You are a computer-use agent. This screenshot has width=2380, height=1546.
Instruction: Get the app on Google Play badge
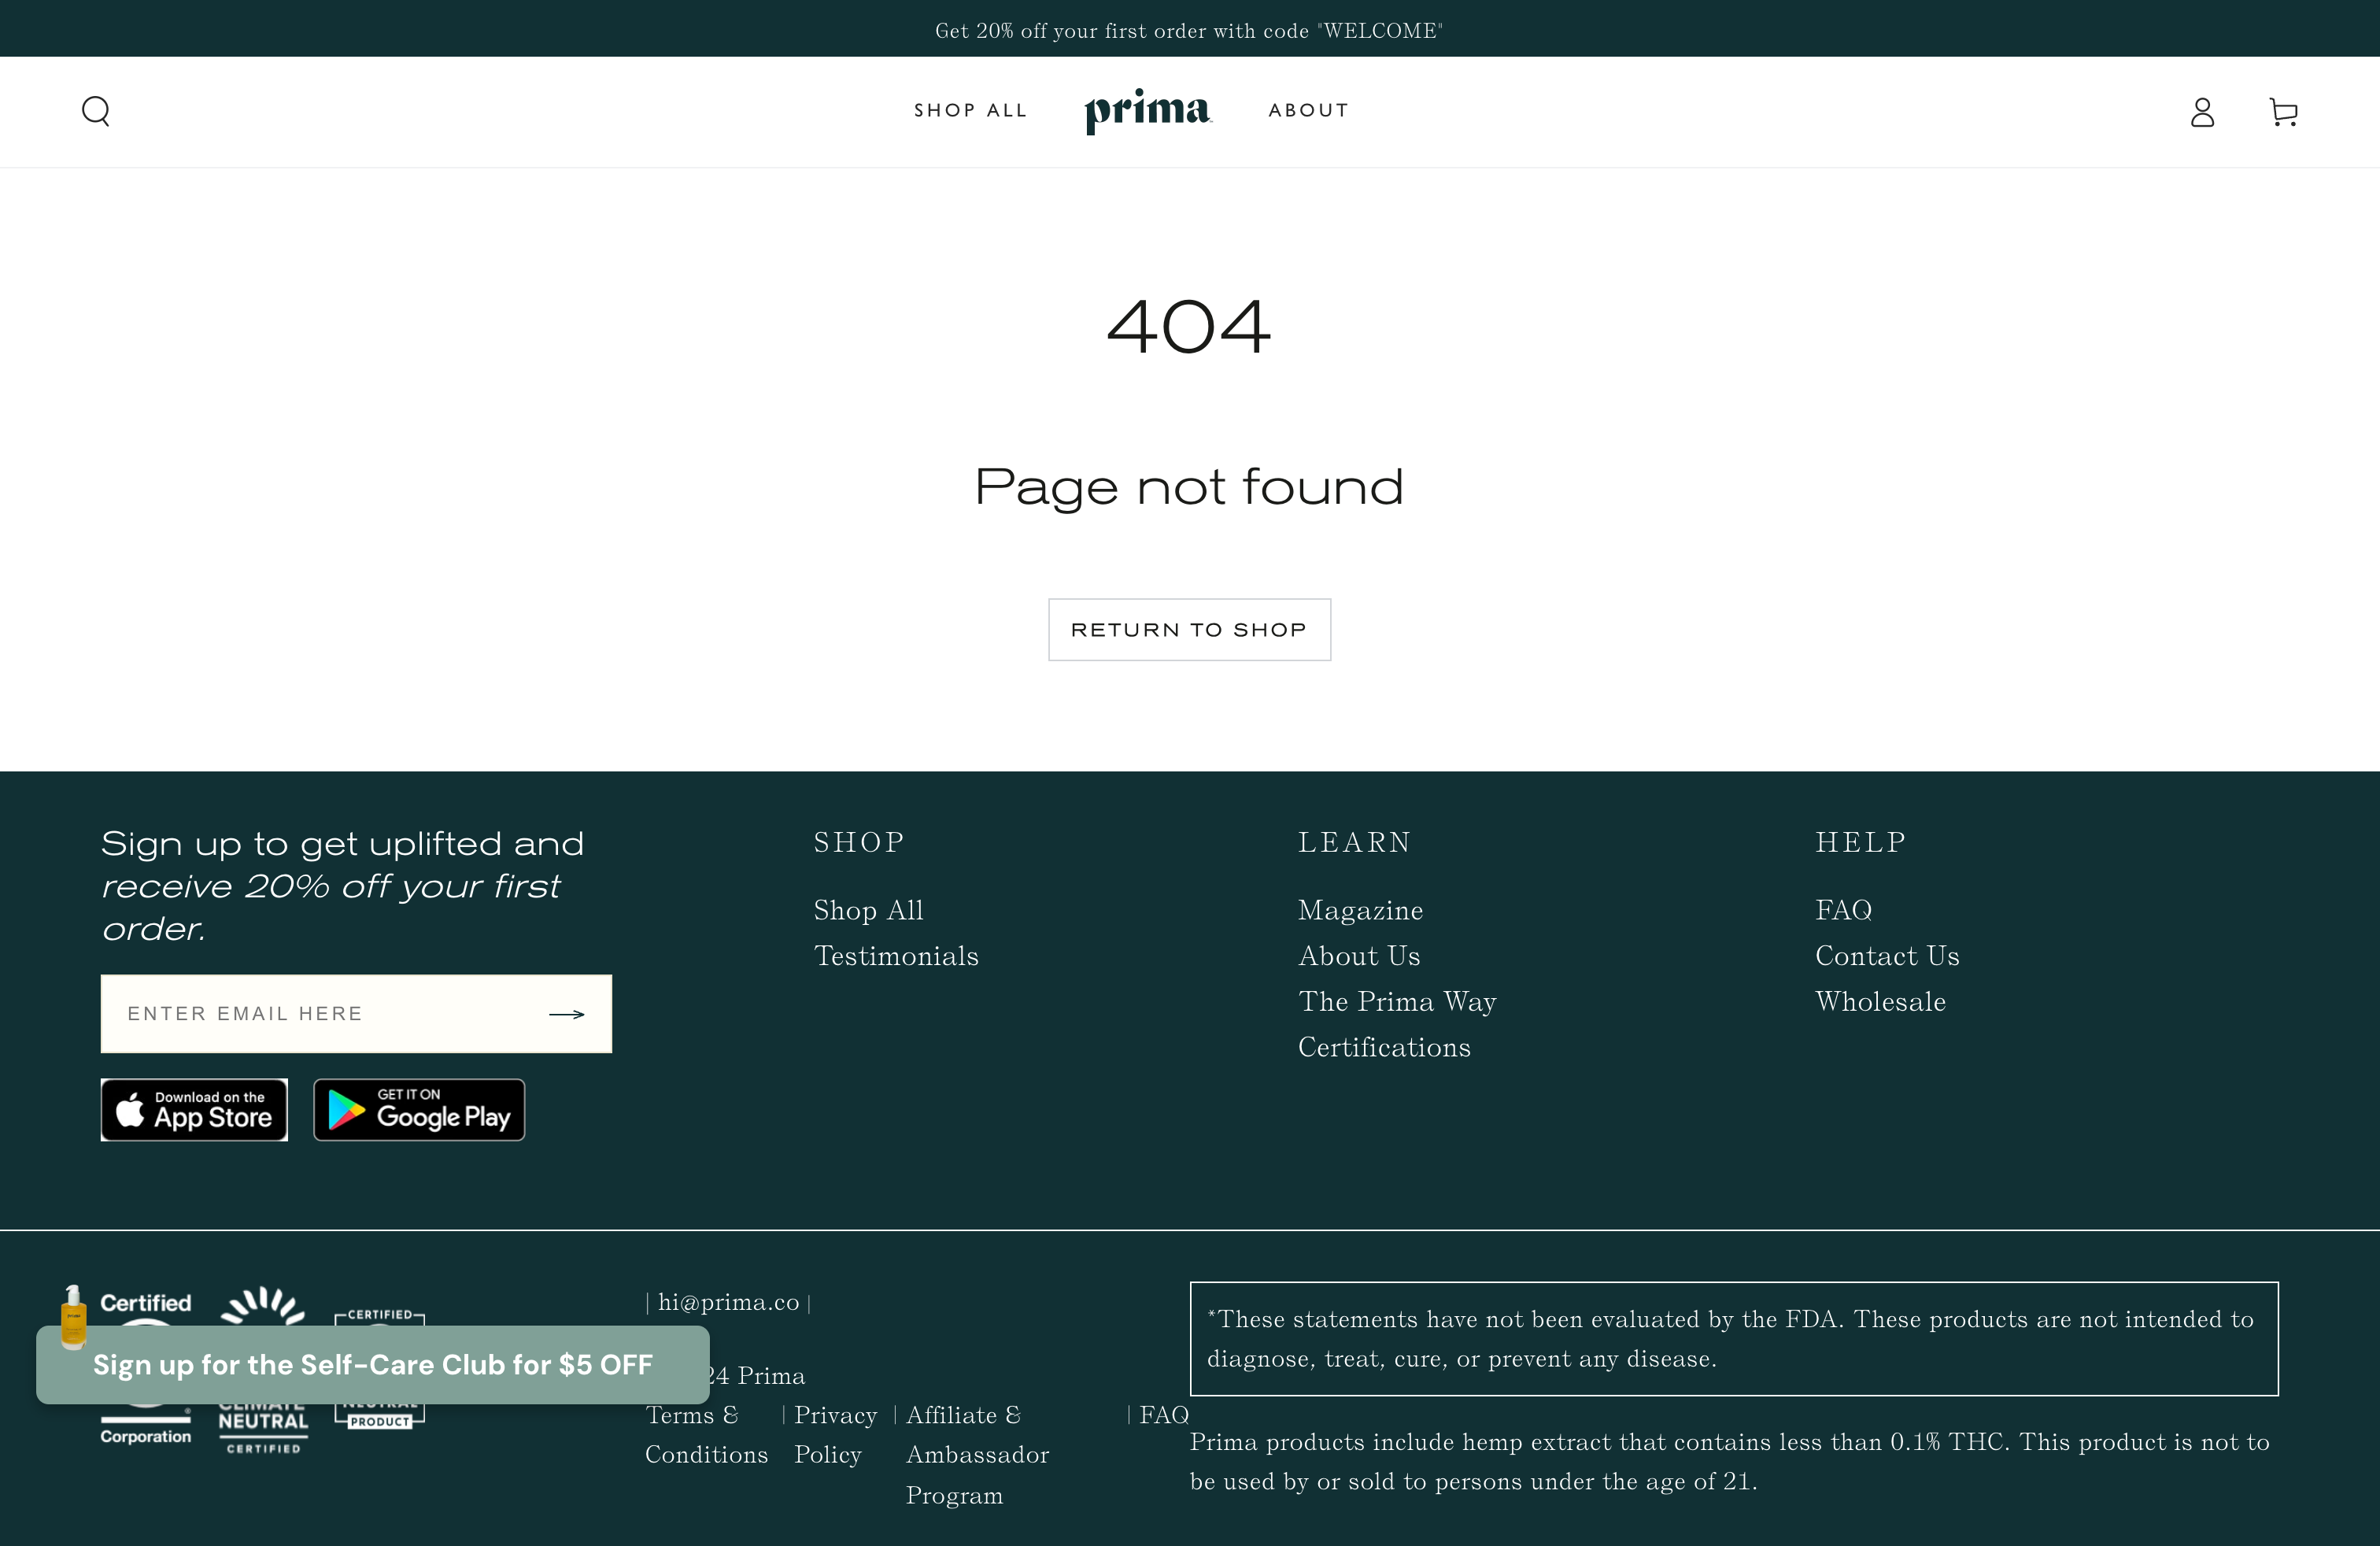[x=418, y=1109]
